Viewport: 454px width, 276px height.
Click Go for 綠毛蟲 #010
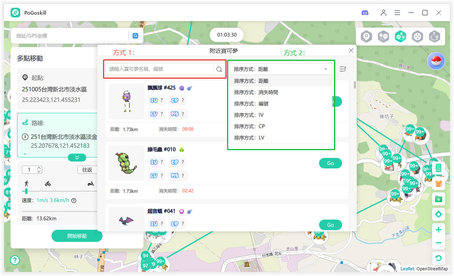point(330,163)
